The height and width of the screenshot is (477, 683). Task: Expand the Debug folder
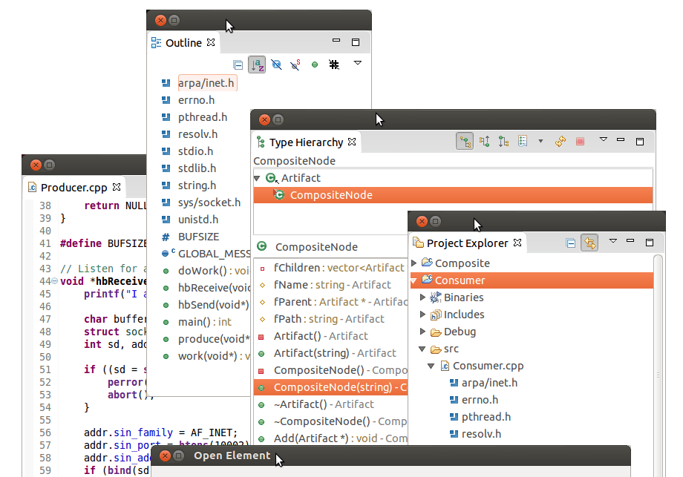[x=422, y=331]
